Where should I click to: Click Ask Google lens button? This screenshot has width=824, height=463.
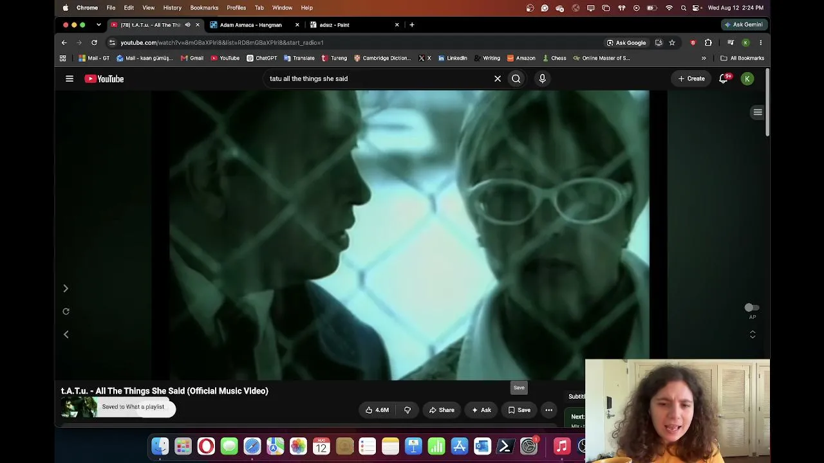tap(626, 42)
